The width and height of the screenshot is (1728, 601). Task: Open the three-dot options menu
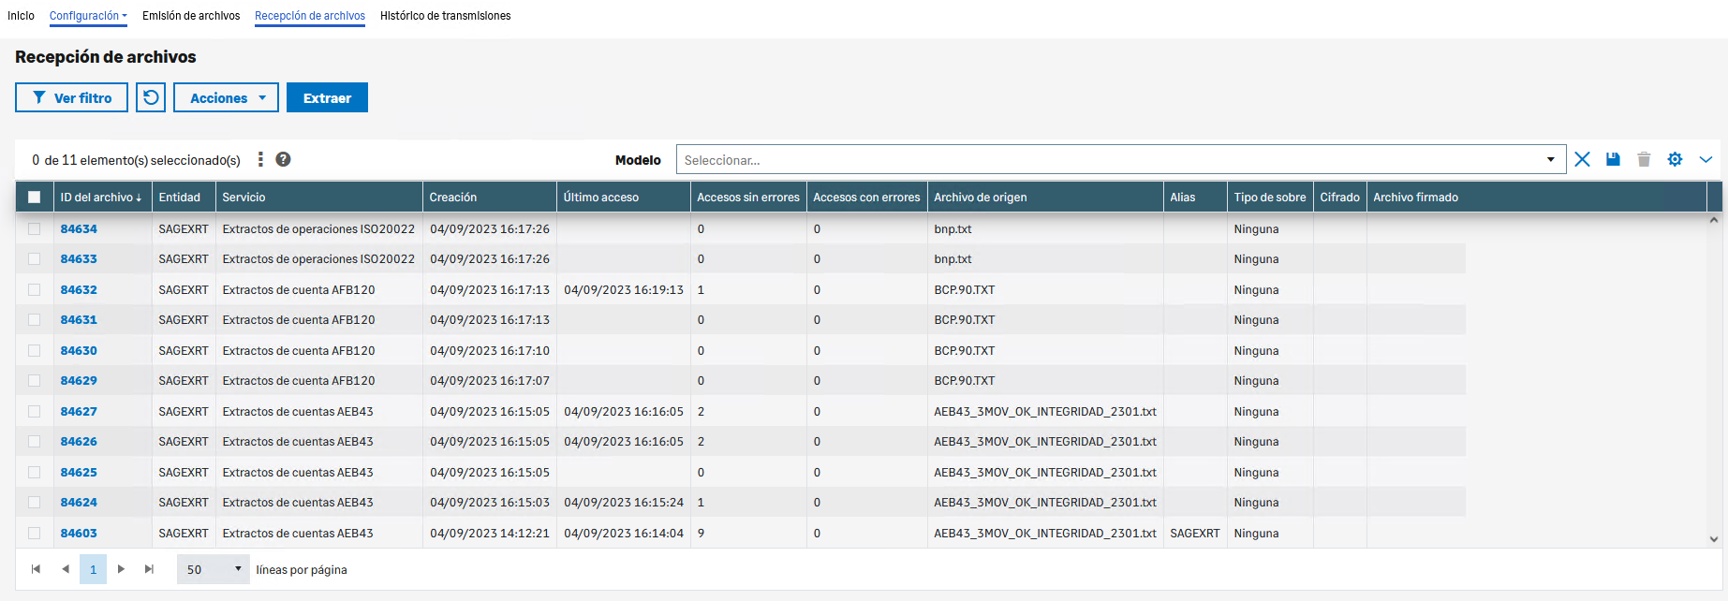point(260,159)
